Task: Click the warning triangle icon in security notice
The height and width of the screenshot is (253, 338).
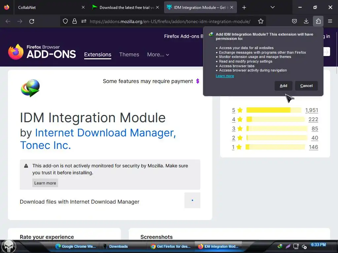Action: (26, 166)
